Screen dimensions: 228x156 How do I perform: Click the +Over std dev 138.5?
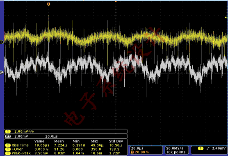(114, 149)
